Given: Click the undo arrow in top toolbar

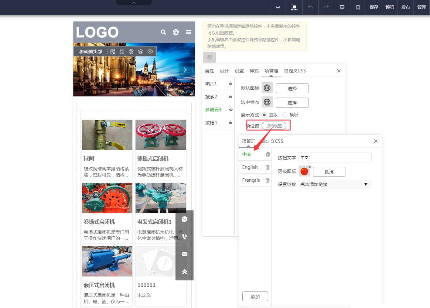Looking at the screenshot, I should click(x=310, y=7).
